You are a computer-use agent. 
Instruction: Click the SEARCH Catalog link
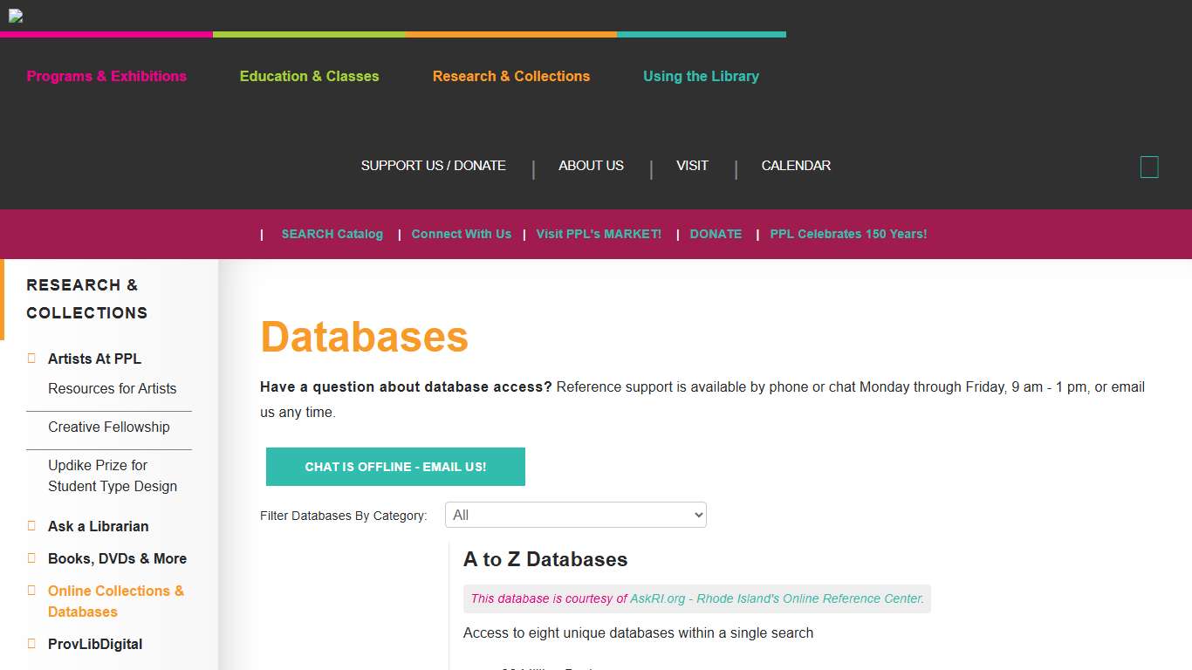(332, 234)
